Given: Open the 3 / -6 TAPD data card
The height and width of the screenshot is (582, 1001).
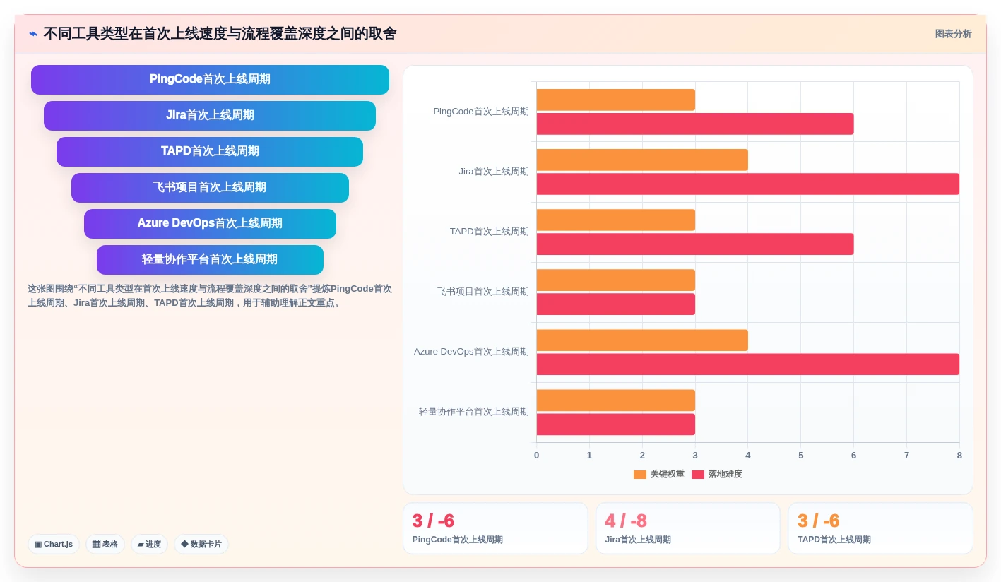Looking at the screenshot, I should [880, 528].
